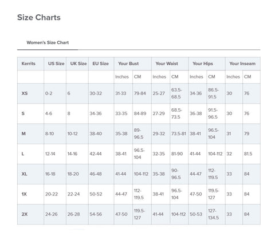Click the XL size row label
Image resolution: width=275 pixels, height=240 pixels.
(x=30, y=174)
